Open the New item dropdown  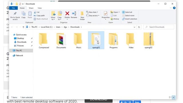click(92, 12)
